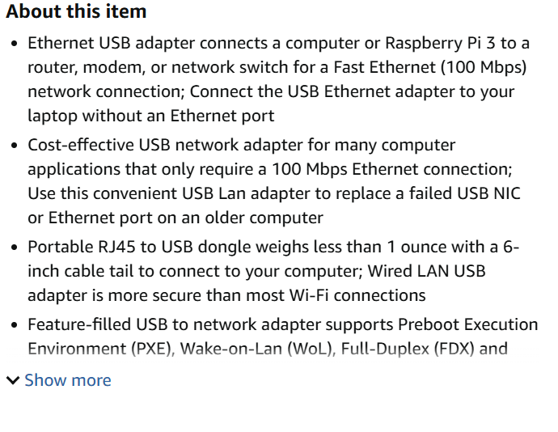Click the bullet dot before "Ethernet USB adapter"
Screen dimensions: 558x432
[14, 43]
